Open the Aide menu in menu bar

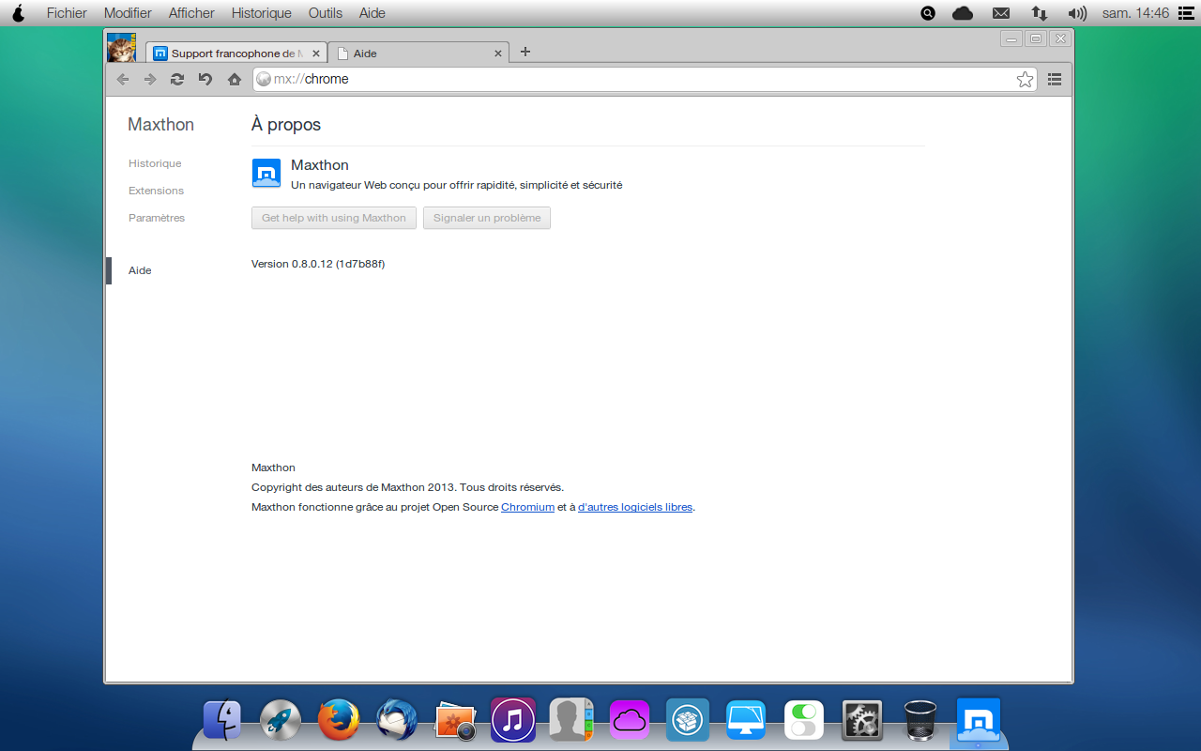pos(372,13)
